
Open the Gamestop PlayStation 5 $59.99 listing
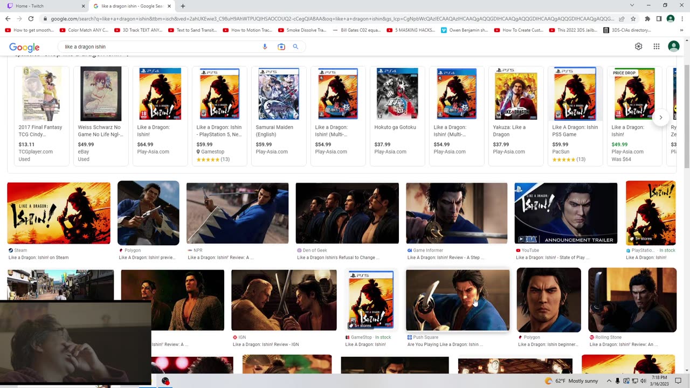(219, 116)
